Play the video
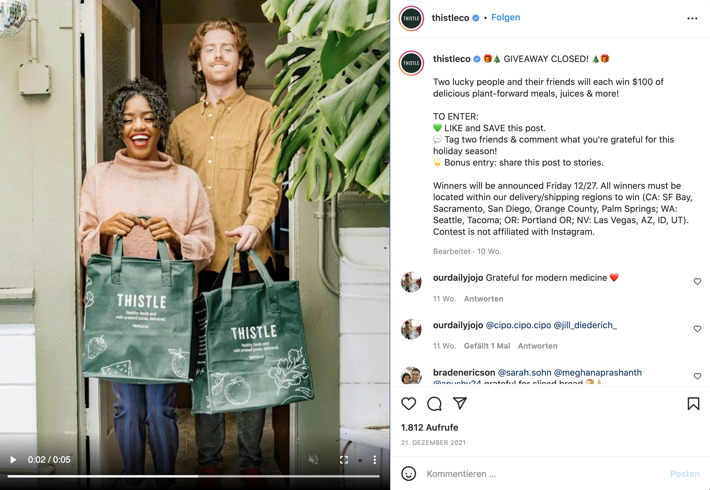Screen dimensions: 710x490 13,460
